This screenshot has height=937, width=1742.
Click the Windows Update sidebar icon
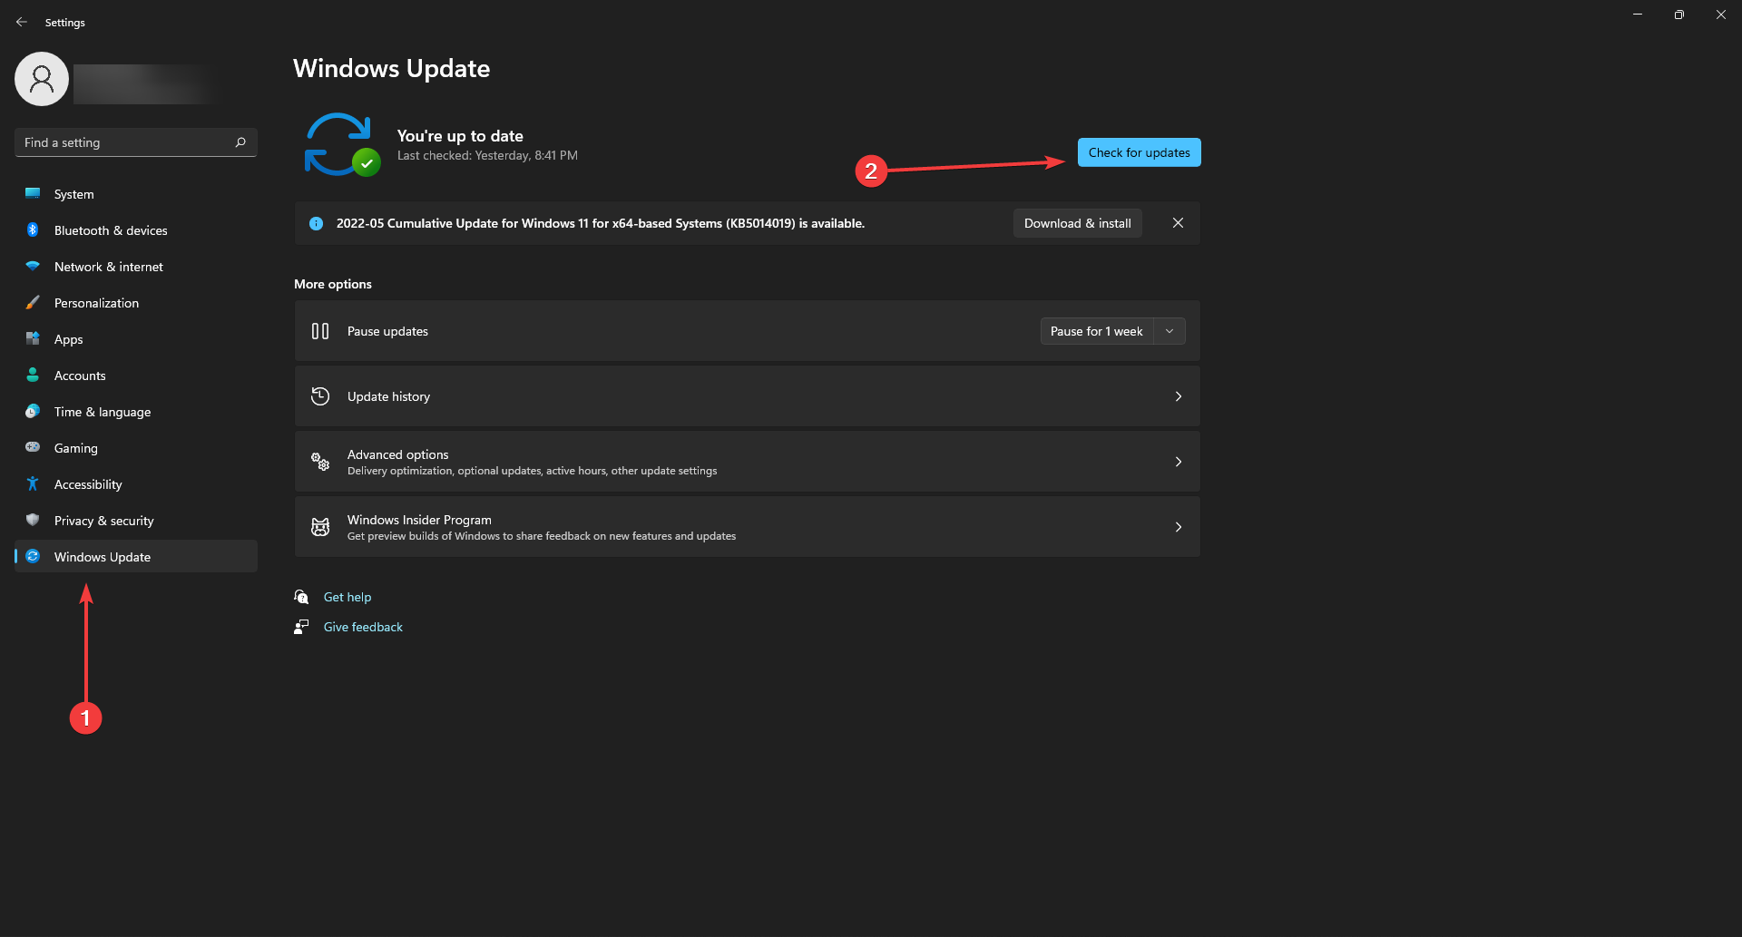click(33, 556)
